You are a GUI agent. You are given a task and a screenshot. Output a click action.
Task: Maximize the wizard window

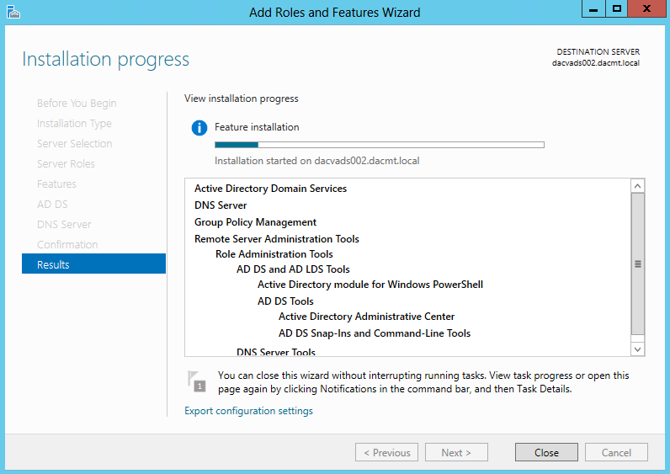coord(617,8)
